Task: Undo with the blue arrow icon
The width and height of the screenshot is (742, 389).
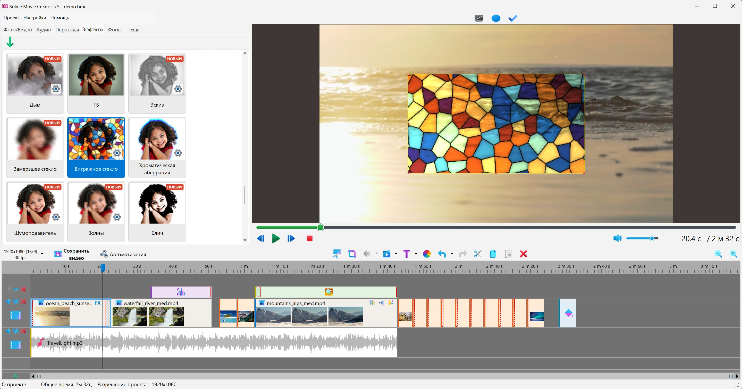Action: tap(442, 254)
